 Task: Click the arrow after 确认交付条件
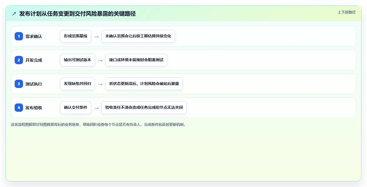(x=96, y=108)
